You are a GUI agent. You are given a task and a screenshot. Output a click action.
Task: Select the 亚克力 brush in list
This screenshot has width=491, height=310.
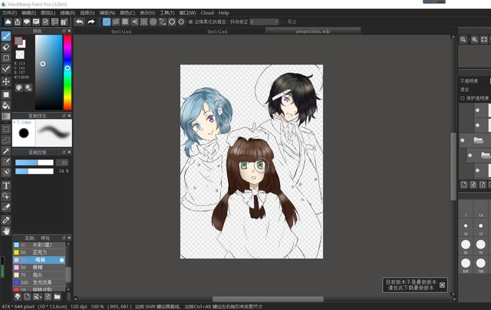pos(38,252)
